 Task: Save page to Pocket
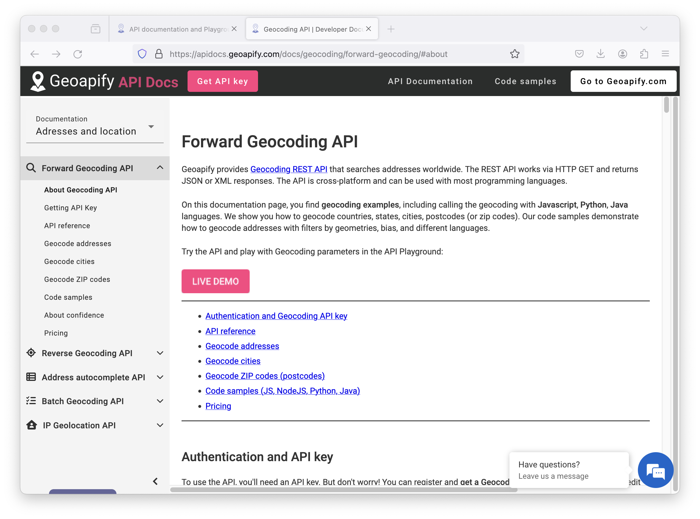click(579, 54)
